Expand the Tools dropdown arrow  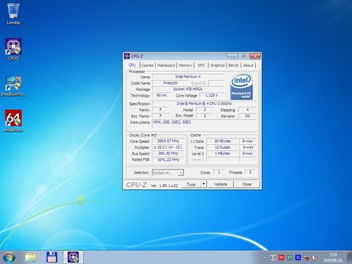(204, 184)
